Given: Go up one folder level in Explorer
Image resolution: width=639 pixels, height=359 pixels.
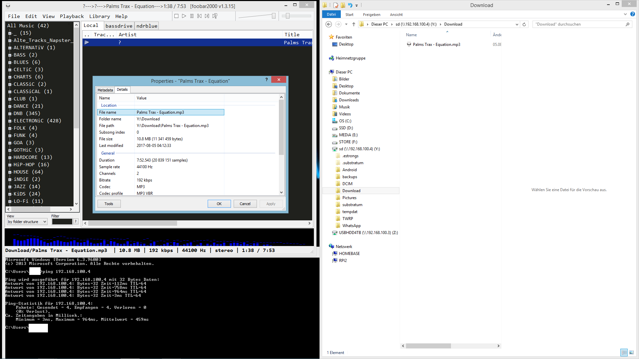Looking at the screenshot, I should 354,24.
